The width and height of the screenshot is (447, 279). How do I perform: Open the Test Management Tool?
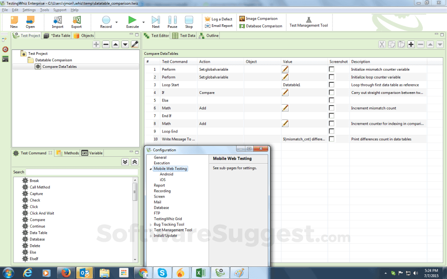coord(309,20)
